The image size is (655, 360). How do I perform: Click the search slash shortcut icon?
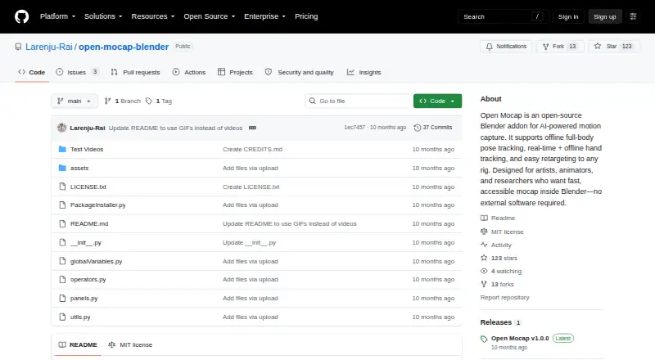(x=537, y=16)
